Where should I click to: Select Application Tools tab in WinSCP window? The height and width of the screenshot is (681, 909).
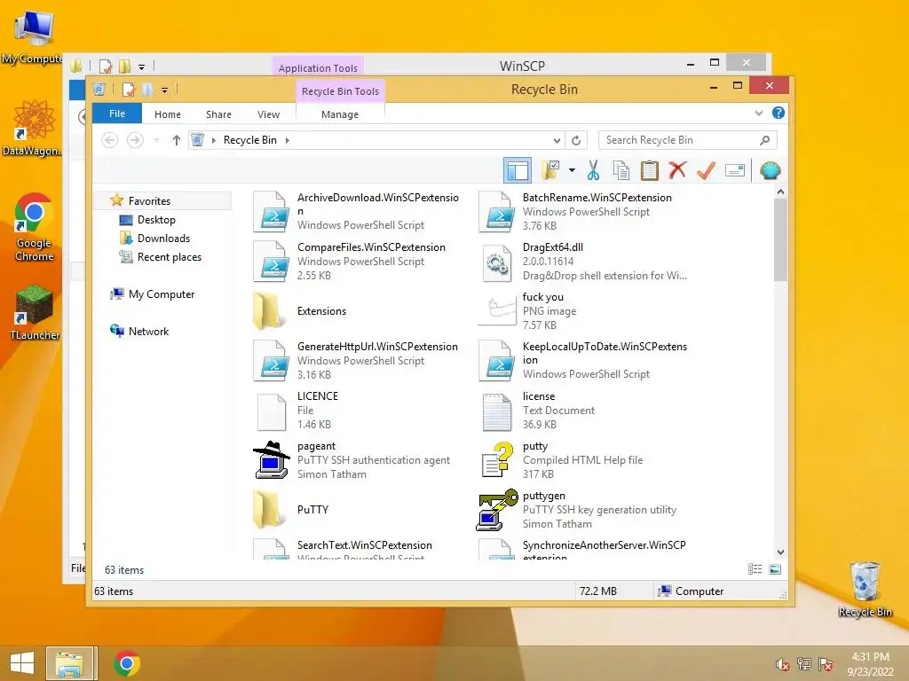[318, 67]
